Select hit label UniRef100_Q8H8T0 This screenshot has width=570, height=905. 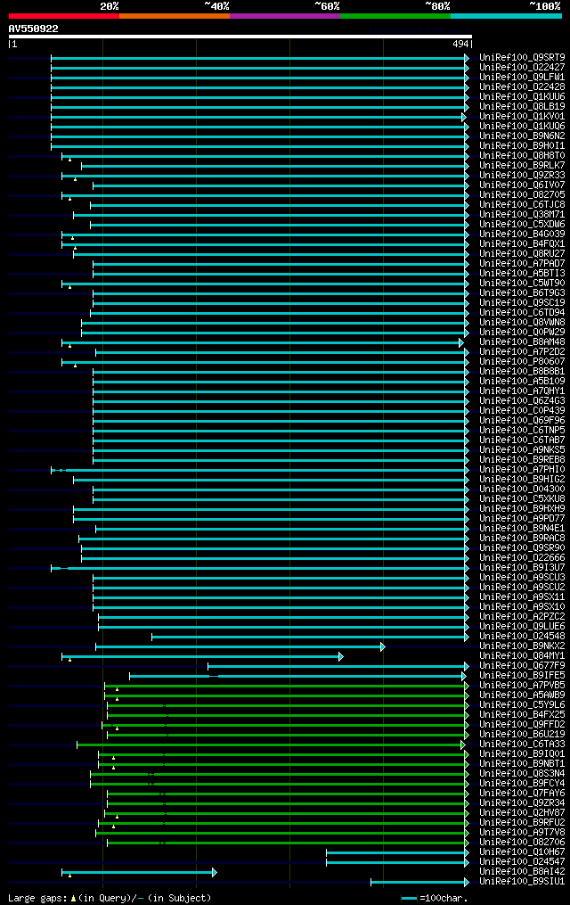pyautogui.click(x=522, y=156)
